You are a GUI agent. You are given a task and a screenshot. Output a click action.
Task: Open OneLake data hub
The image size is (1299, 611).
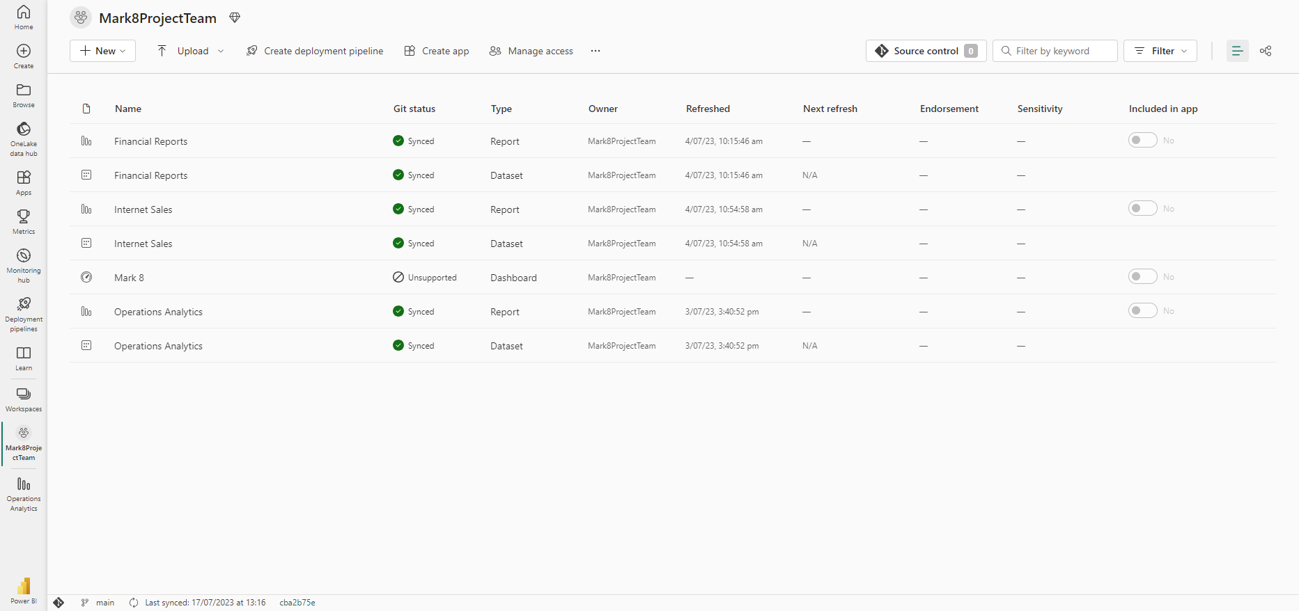[24, 139]
